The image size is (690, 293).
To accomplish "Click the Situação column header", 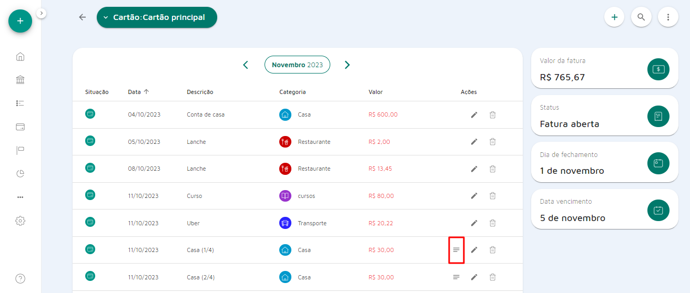I will [97, 92].
